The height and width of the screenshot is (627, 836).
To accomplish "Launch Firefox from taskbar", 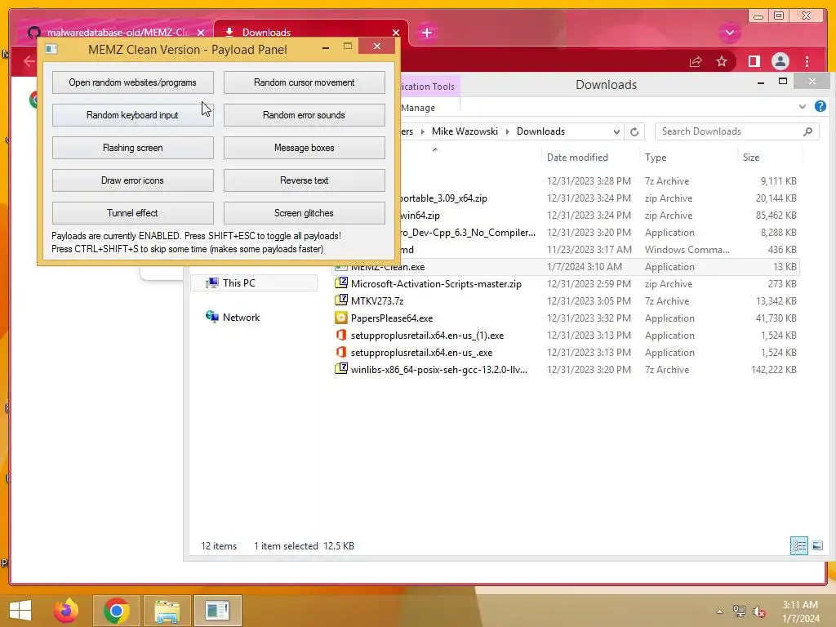I will 66,611.
